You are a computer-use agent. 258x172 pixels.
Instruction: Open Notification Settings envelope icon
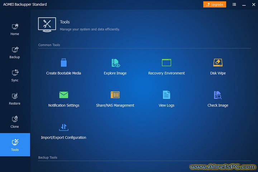point(64,95)
